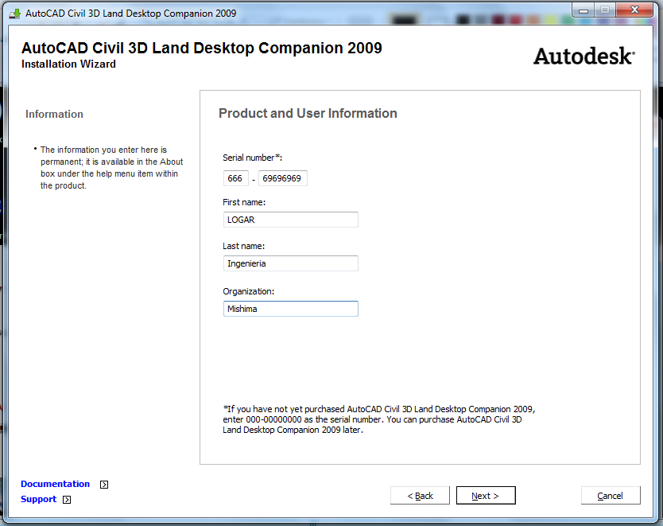663x526 pixels.
Task: Go back with the Back button
Action: 420,495
